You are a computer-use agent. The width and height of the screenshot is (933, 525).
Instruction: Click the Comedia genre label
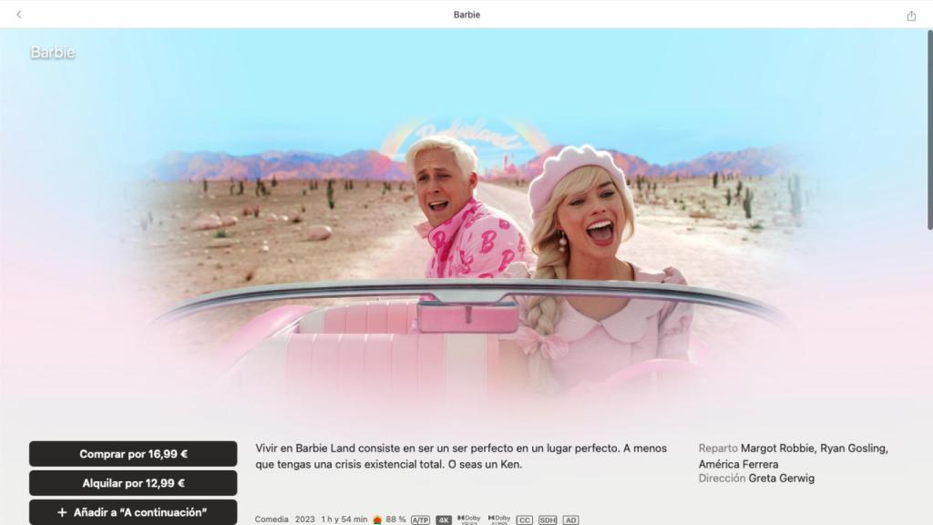point(272,520)
